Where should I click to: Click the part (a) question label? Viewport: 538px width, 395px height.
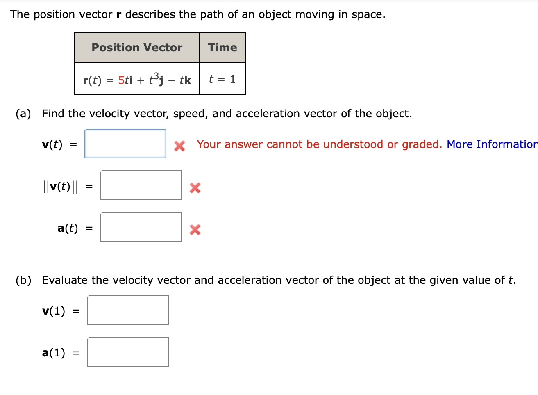click(x=23, y=114)
